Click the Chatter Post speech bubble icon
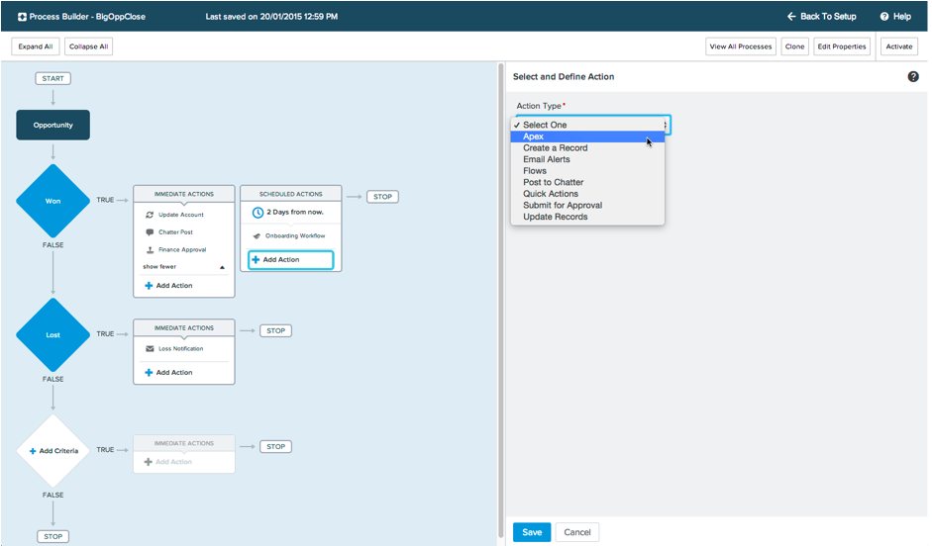The height and width of the screenshot is (546, 932). pos(150,232)
